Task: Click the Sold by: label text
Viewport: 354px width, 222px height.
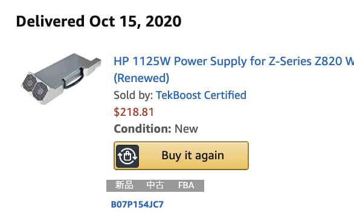Action: [x=134, y=95]
